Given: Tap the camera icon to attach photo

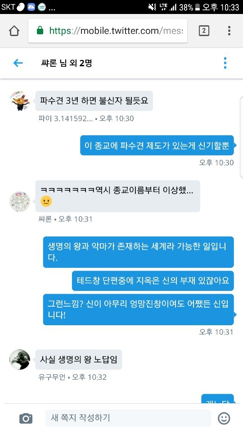Looking at the screenshot, I should click(26, 419).
